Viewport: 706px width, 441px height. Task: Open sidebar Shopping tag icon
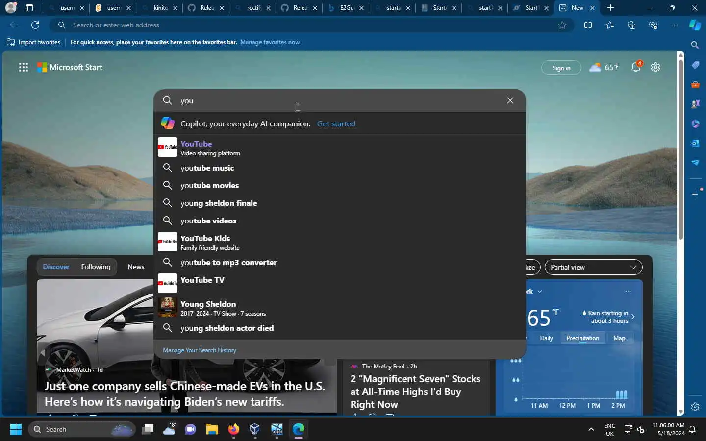click(695, 65)
